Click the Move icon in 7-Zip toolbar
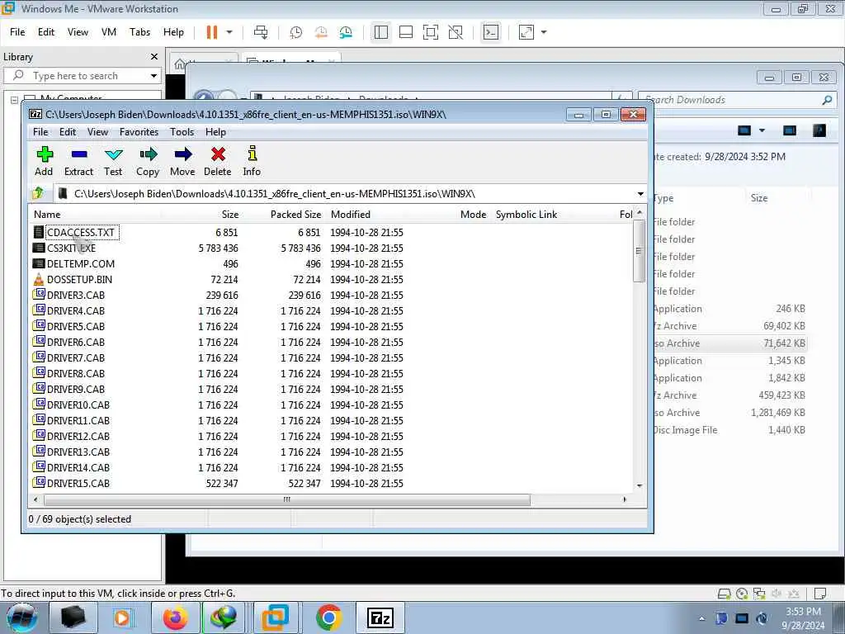The image size is (845, 634). pyautogui.click(x=182, y=161)
